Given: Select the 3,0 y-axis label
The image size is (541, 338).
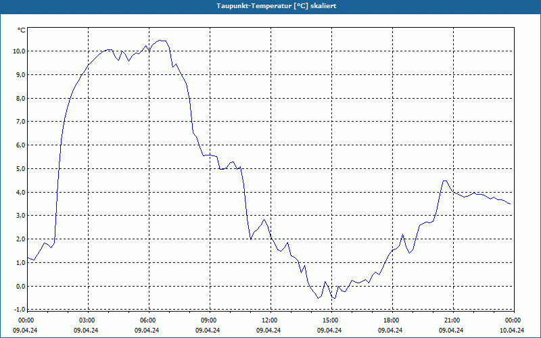Looking at the screenshot, I should [x=20, y=216].
